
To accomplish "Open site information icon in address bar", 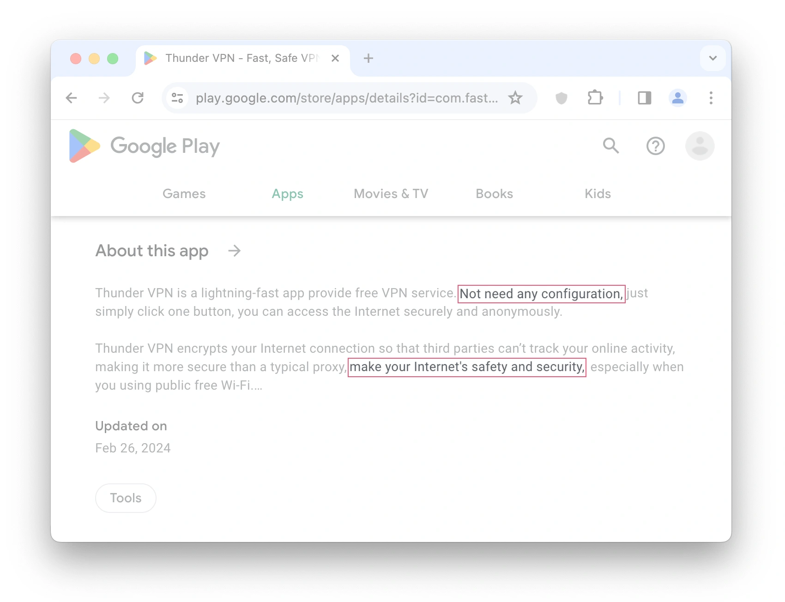I will [x=177, y=98].
